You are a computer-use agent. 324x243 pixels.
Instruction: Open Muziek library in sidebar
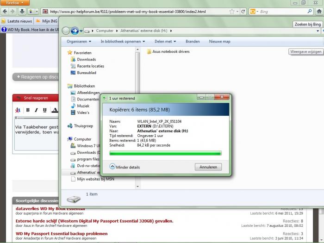[x=80, y=106]
